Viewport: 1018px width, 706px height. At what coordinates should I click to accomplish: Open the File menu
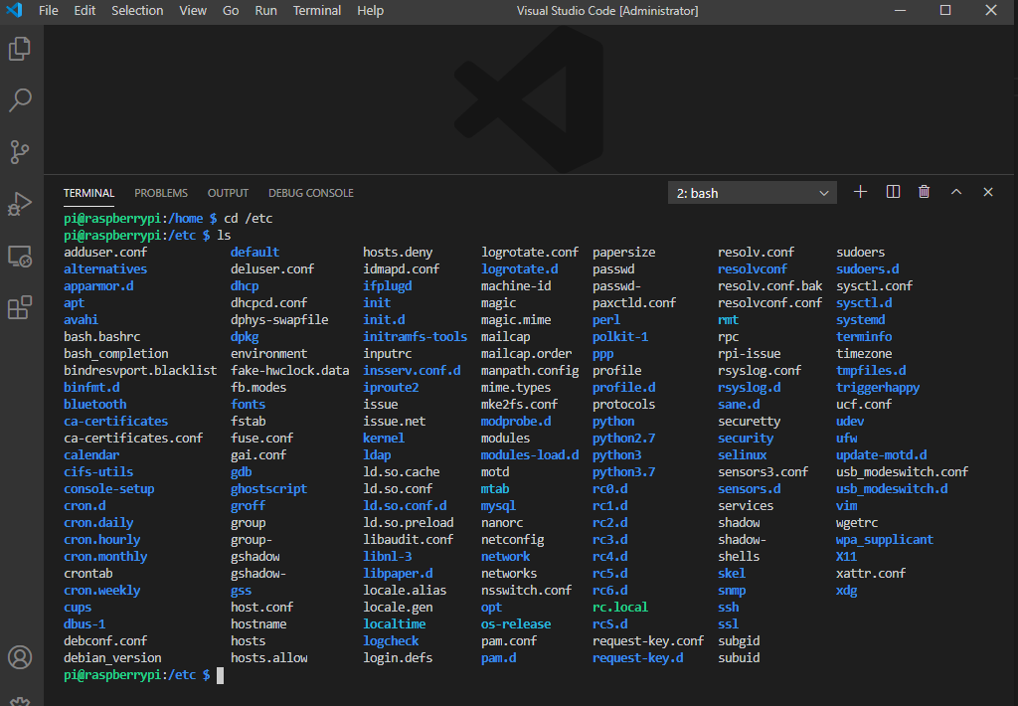(48, 11)
